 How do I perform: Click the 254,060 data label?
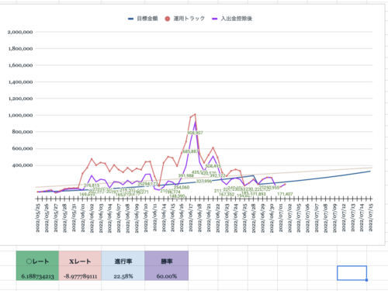(x=182, y=187)
